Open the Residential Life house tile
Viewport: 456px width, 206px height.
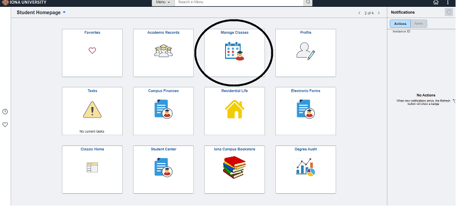click(x=234, y=110)
